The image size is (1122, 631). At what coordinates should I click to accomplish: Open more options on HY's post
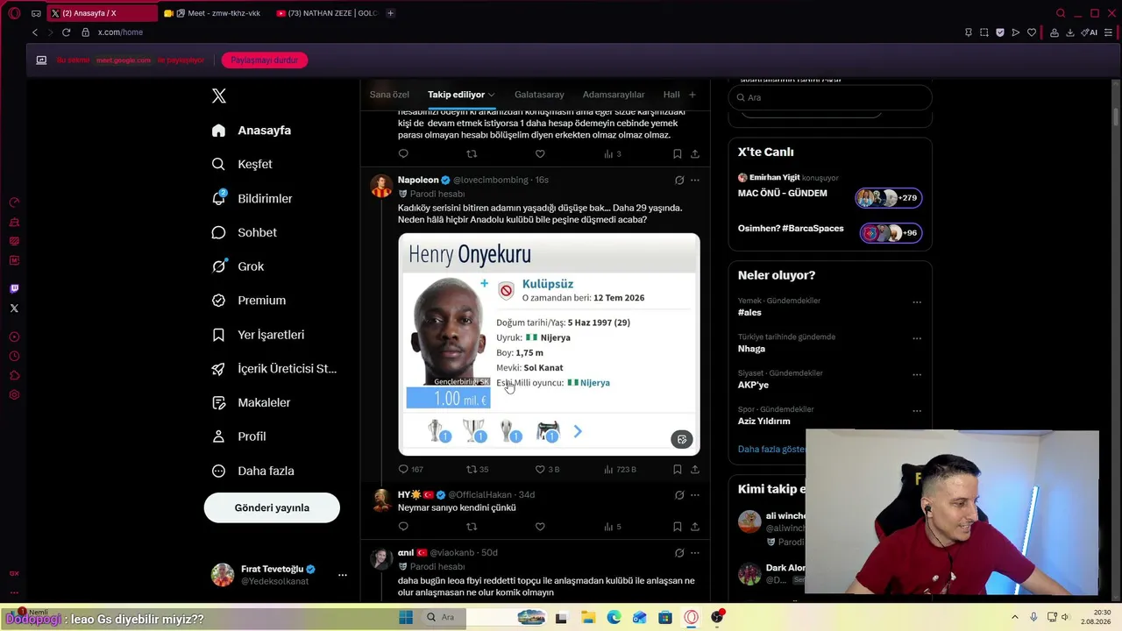coord(695,495)
